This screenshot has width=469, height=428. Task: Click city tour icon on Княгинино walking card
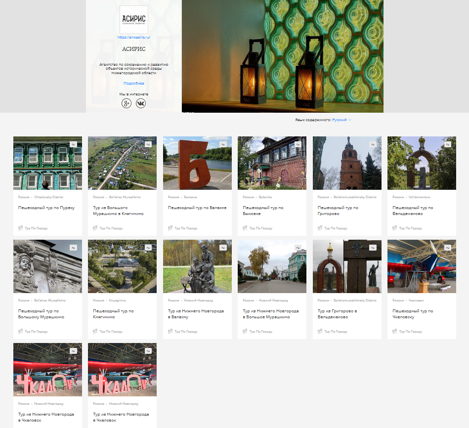pos(95,332)
